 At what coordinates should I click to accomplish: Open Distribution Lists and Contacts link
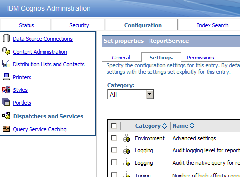pyautogui.click(x=49, y=64)
